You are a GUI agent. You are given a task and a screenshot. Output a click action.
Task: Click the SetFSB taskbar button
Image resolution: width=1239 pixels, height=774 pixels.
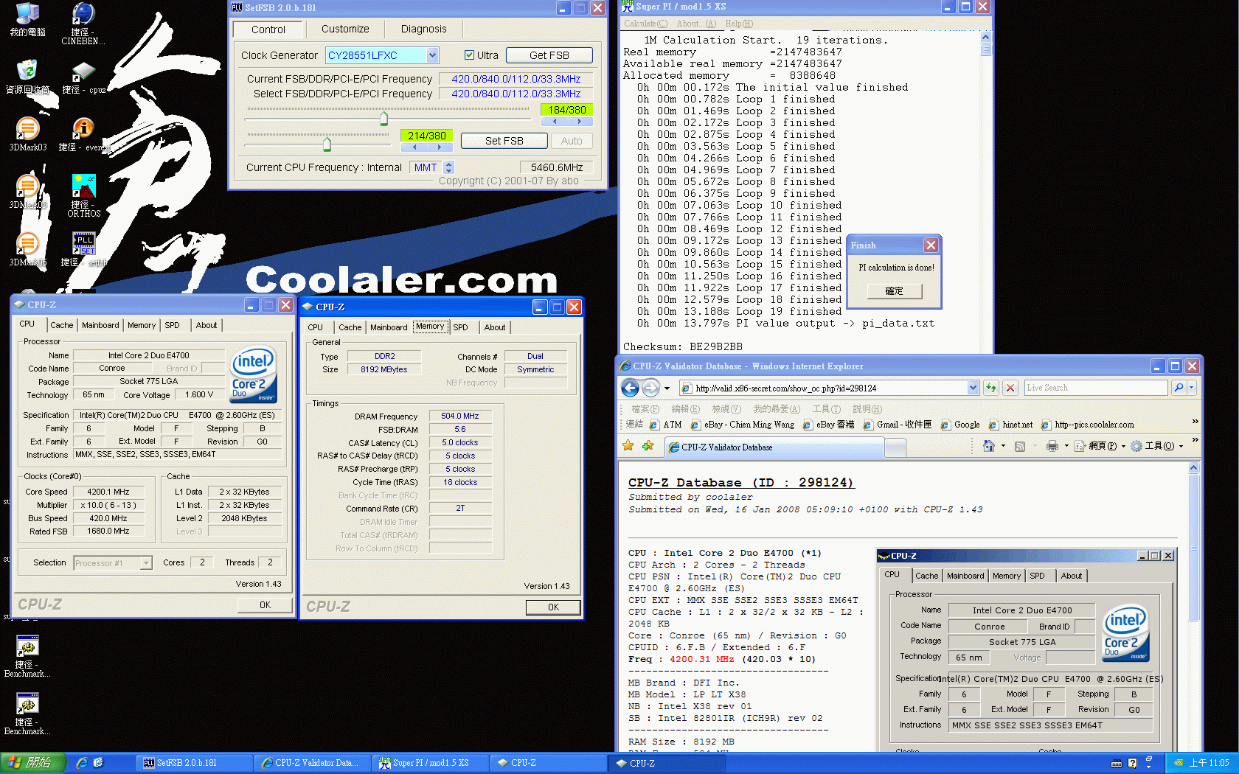pyautogui.click(x=193, y=763)
